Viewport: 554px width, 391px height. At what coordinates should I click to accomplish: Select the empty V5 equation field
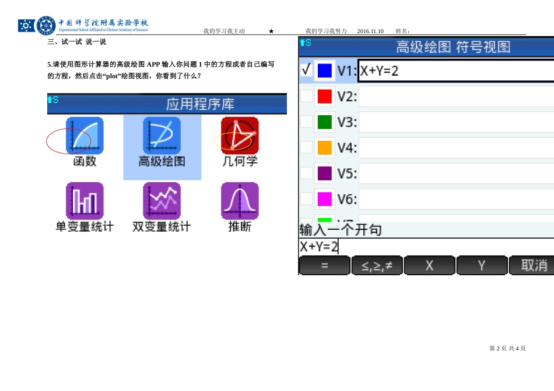(456, 173)
